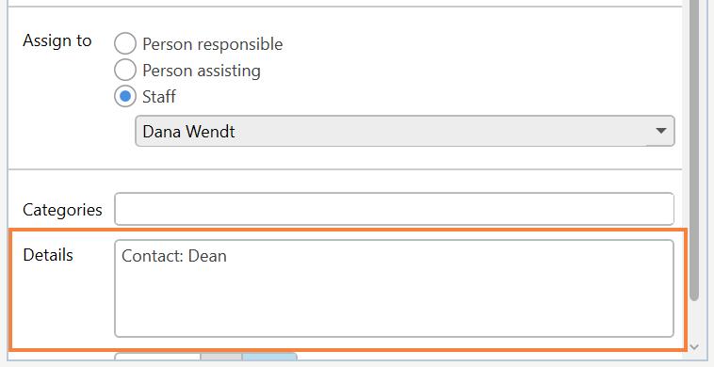Click the partially visible gray button

[x=221, y=356]
